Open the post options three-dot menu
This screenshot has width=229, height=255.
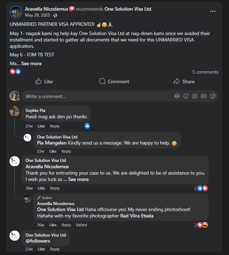pyautogui.click(x=212, y=11)
